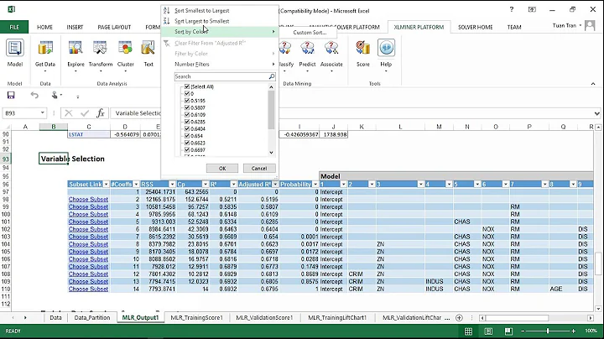The height and width of the screenshot is (339, 604).
Task: Open the Sort by Color submenu
Action: 220,32
